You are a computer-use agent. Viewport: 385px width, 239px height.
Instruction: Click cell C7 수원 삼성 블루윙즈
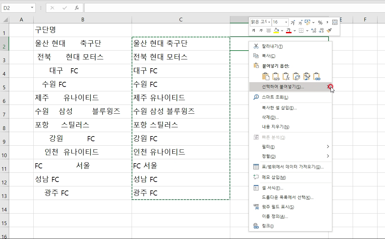click(181, 112)
